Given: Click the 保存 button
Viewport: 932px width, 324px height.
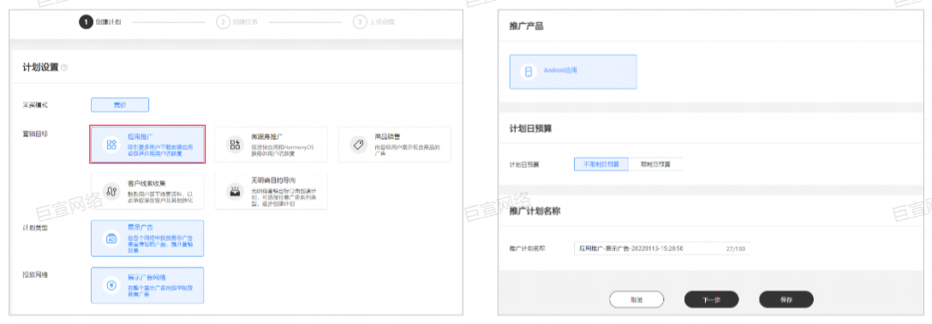Looking at the screenshot, I should click(x=786, y=300).
